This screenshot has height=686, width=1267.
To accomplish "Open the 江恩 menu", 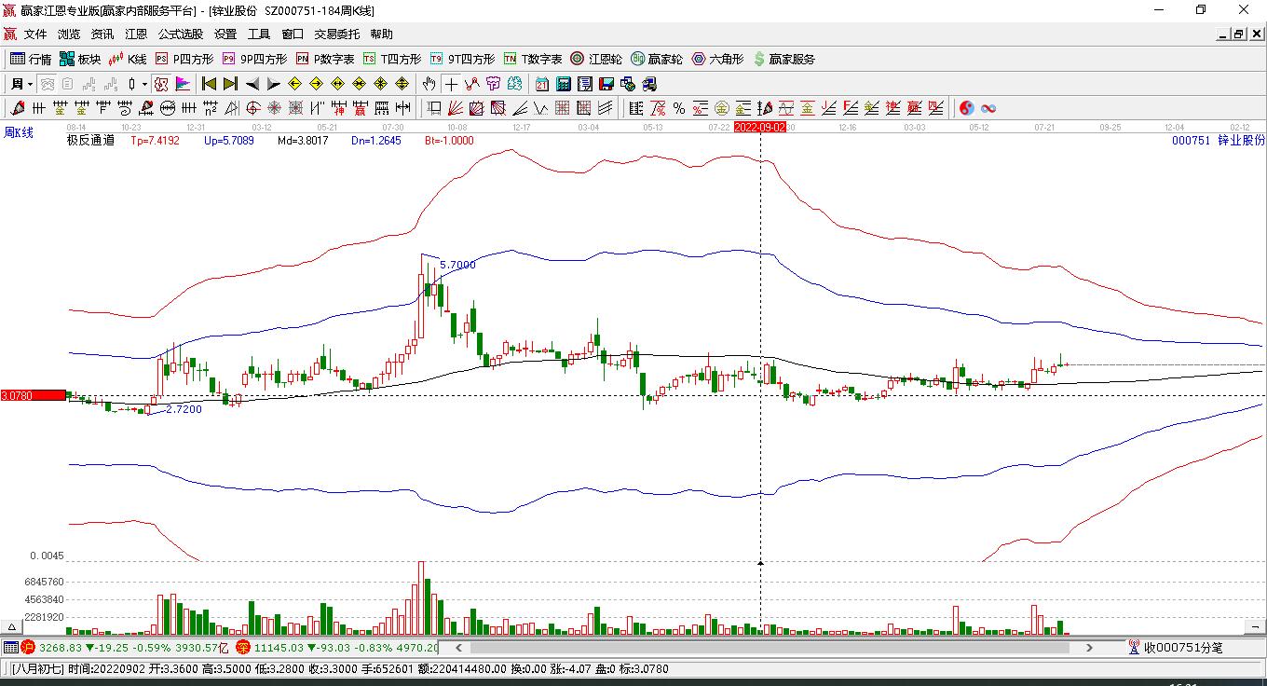I will click(136, 34).
